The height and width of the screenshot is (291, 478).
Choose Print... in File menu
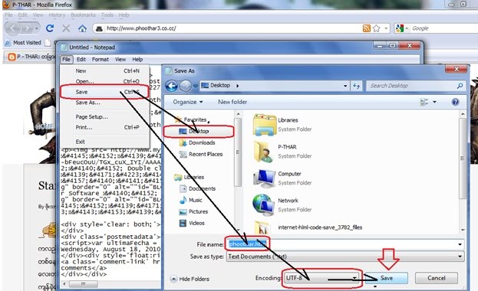(104, 127)
